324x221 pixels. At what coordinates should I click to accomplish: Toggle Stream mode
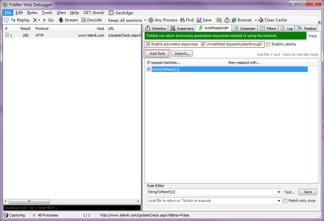(x=68, y=20)
